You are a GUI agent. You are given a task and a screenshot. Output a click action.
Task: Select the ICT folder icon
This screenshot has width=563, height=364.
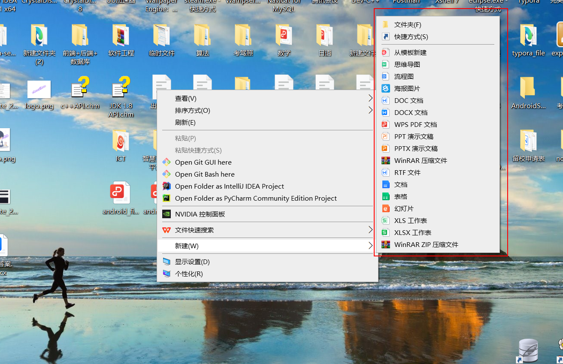click(x=121, y=141)
